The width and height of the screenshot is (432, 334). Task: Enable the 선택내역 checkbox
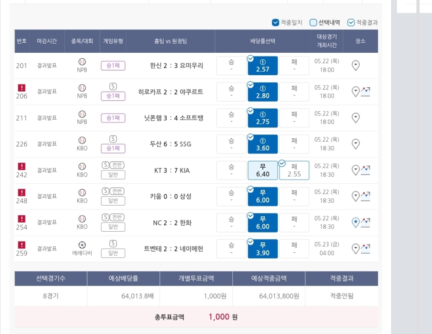coord(313,22)
